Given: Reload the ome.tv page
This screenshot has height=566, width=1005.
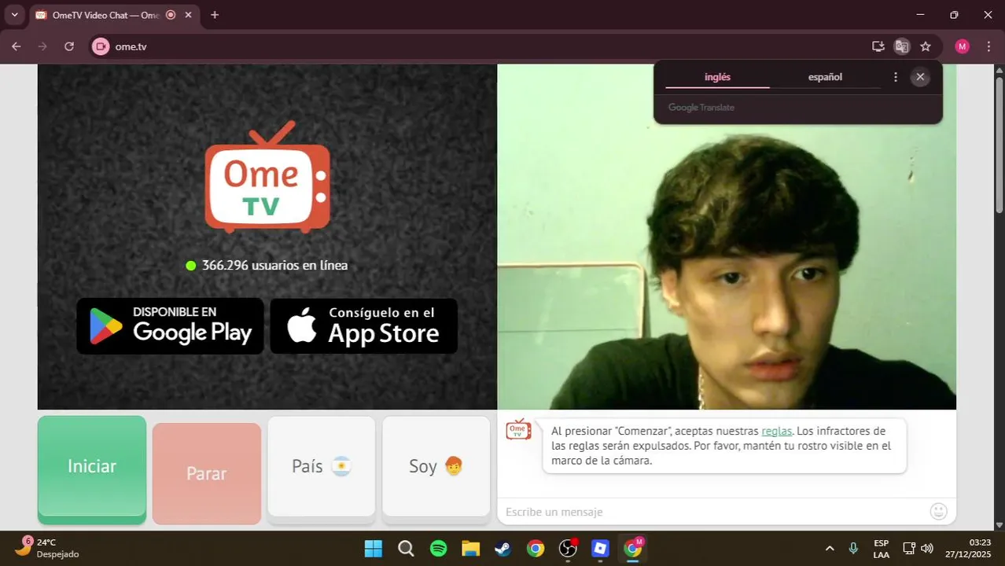Looking at the screenshot, I should (x=69, y=46).
